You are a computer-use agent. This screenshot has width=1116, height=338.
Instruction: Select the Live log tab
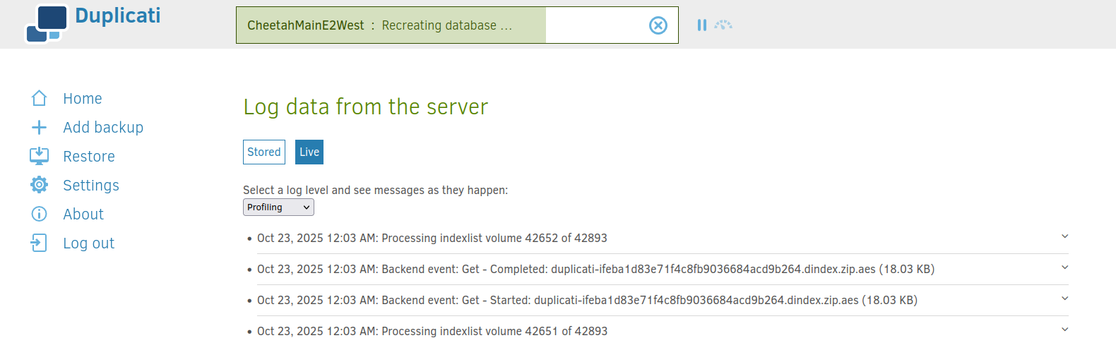pos(309,152)
